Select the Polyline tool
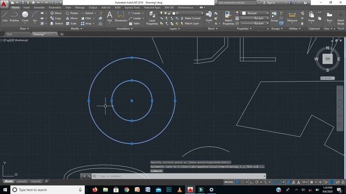Screen dimensions: 346x194 14,17
